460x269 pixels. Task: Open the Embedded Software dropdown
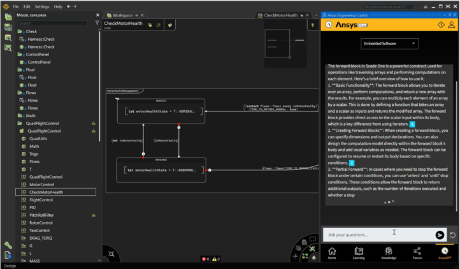click(389, 44)
